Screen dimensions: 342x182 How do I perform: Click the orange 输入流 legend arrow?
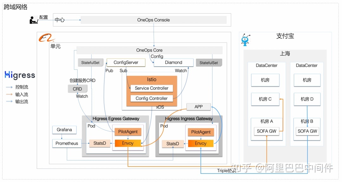point(9,94)
